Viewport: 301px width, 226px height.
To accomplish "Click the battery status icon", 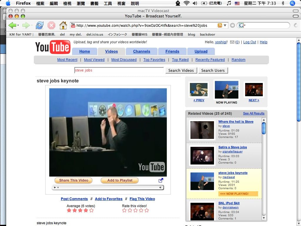I will pos(204,3).
